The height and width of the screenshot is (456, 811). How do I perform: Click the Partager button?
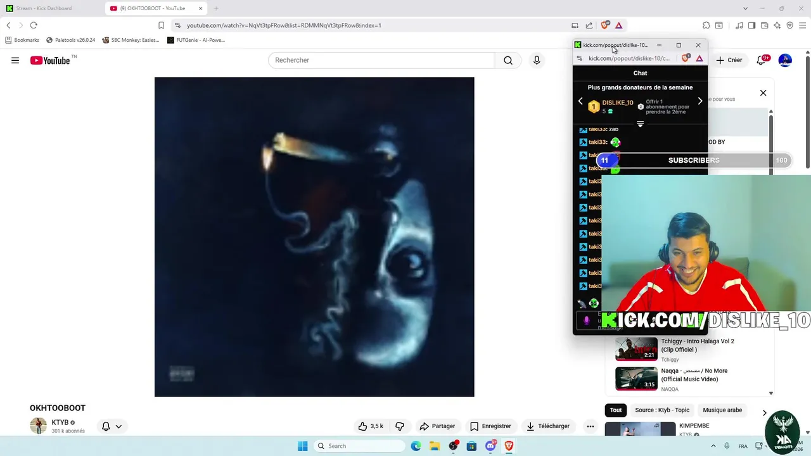point(438,426)
